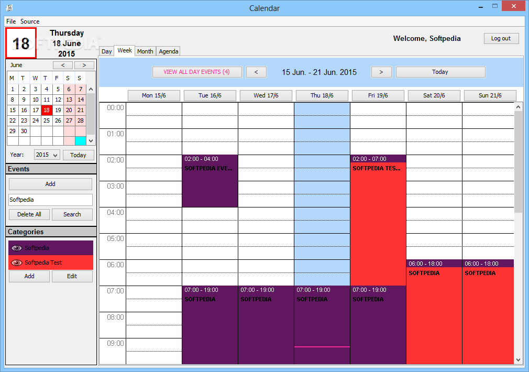The image size is (529, 372).
Task: Open Wednesday 07:00 - 19:00 Softpedia event
Action: pyautogui.click(x=266, y=325)
